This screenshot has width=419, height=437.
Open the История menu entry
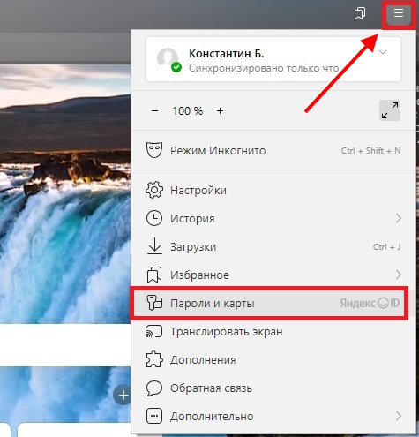273,219
